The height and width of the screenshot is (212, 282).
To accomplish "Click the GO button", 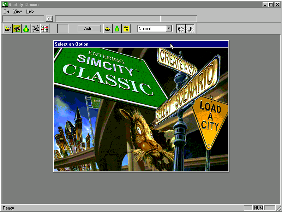I will point(49,19).
